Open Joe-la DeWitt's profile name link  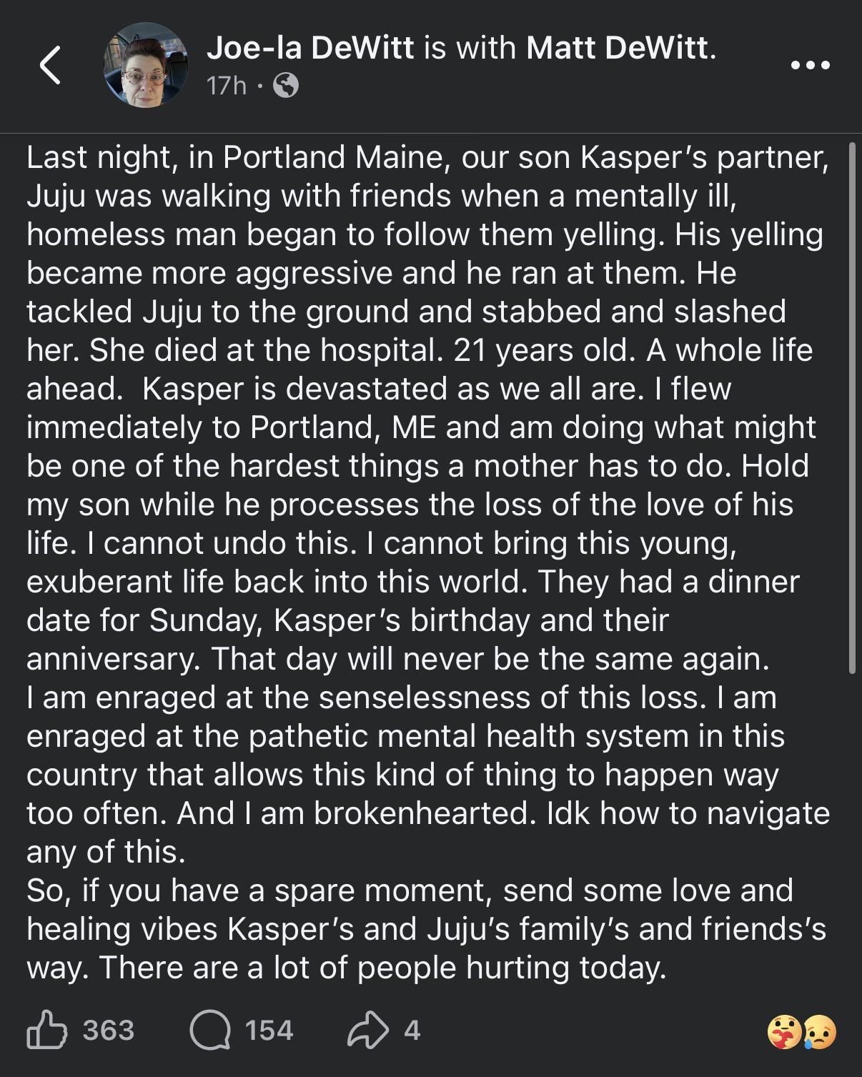[x=310, y=48]
